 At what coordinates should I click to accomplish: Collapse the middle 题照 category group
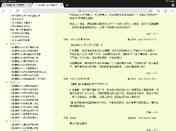click(x=6, y=82)
